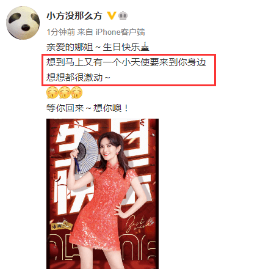Click the middle kissing face emoji
This screenshot has height=274, width=274.
pyautogui.click(x=64, y=92)
